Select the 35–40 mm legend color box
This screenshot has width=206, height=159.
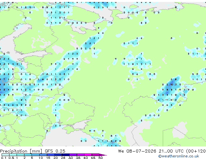click(80, 155)
